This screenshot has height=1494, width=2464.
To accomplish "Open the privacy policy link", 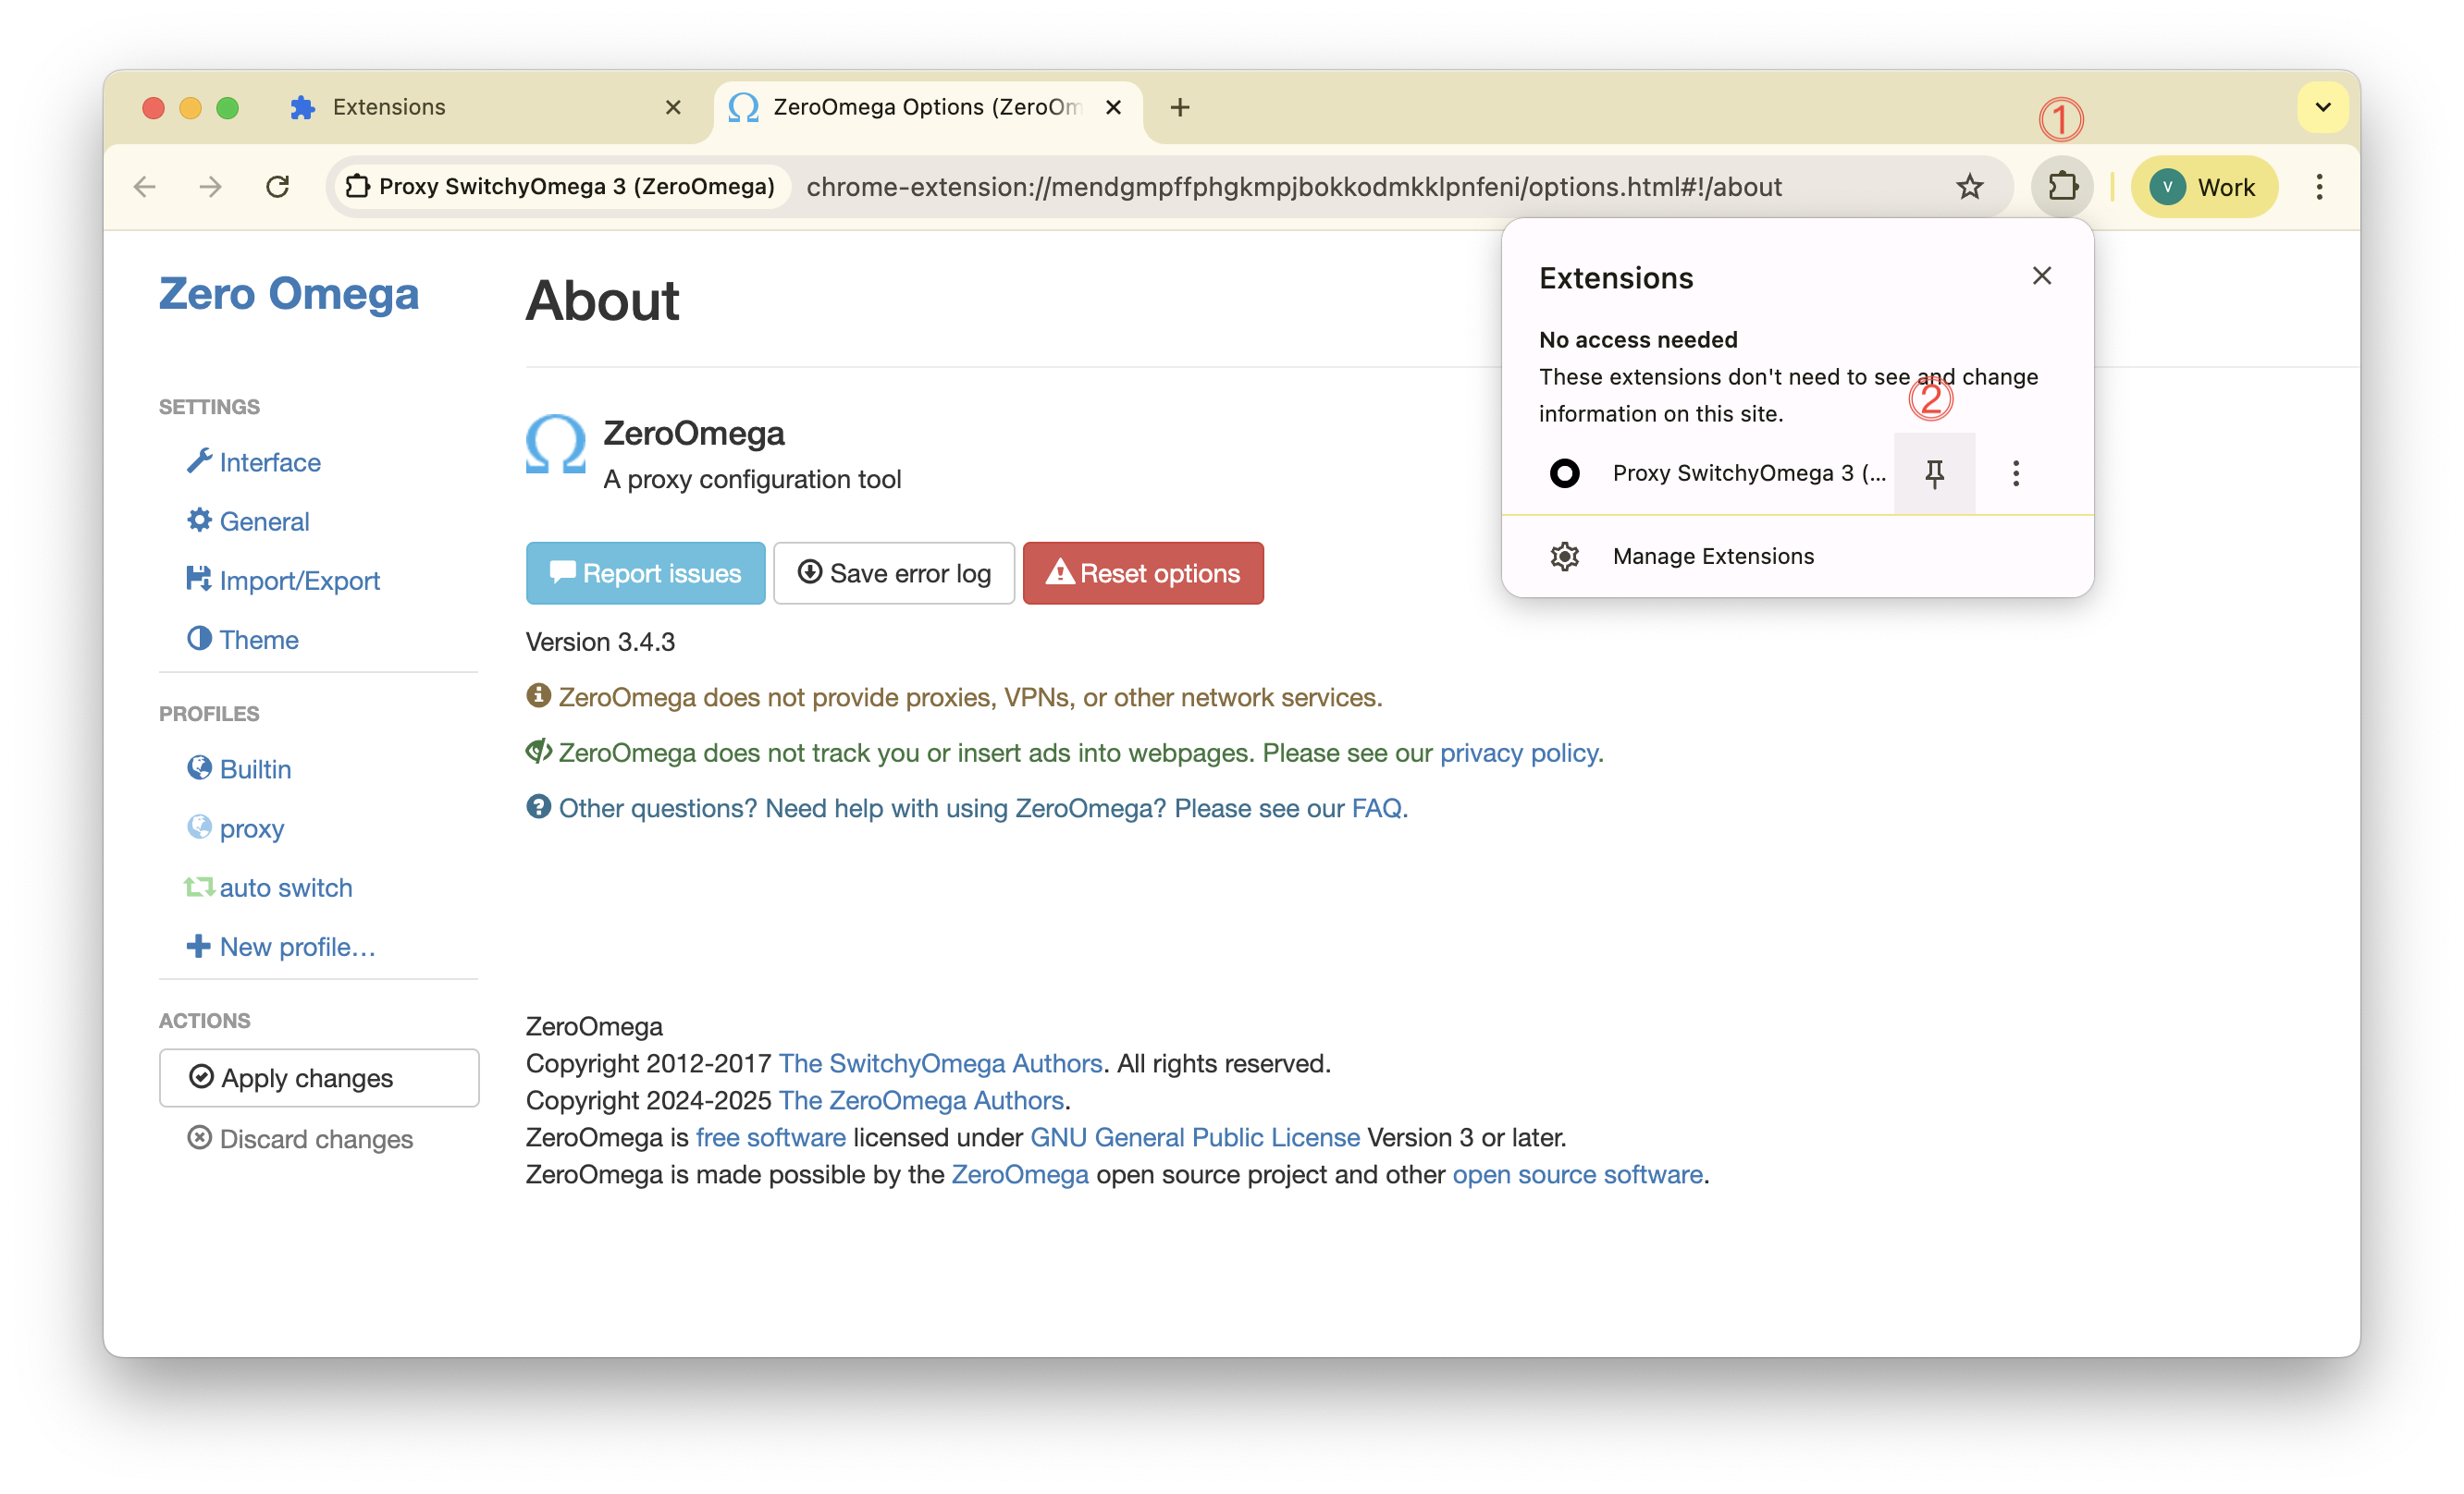I will pyautogui.click(x=1519, y=753).
